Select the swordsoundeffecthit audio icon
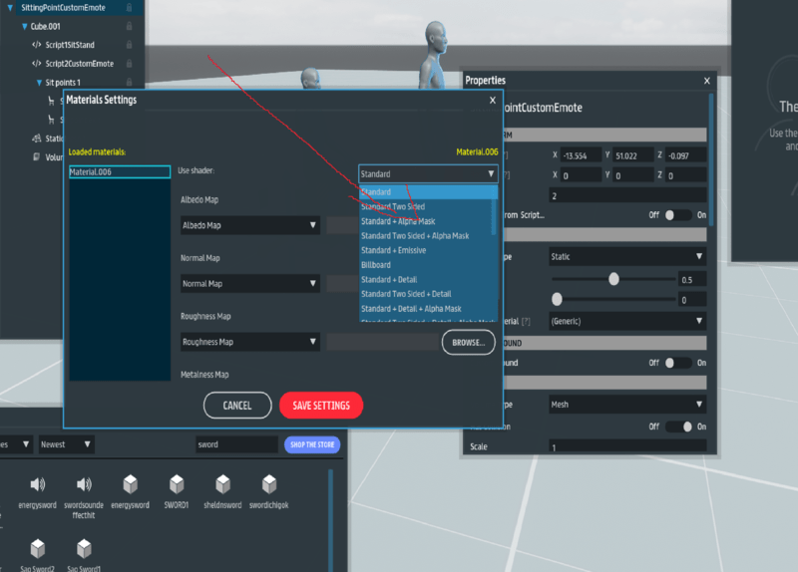798x572 pixels. pos(84,484)
